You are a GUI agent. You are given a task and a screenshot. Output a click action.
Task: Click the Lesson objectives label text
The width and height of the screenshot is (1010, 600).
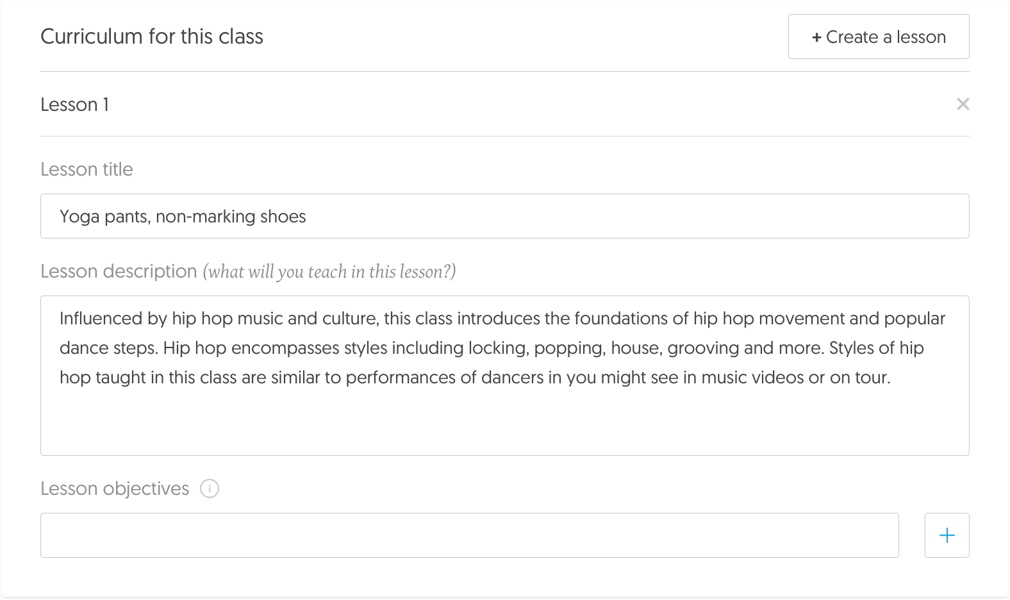coord(115,488)
